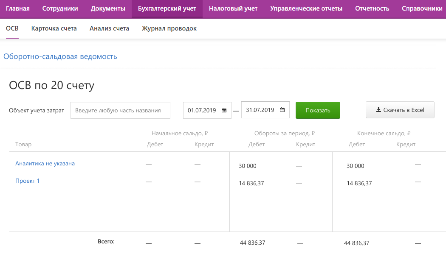Open Управленческие отчеты menu
The image size is (446, 254).
point(306,8)
